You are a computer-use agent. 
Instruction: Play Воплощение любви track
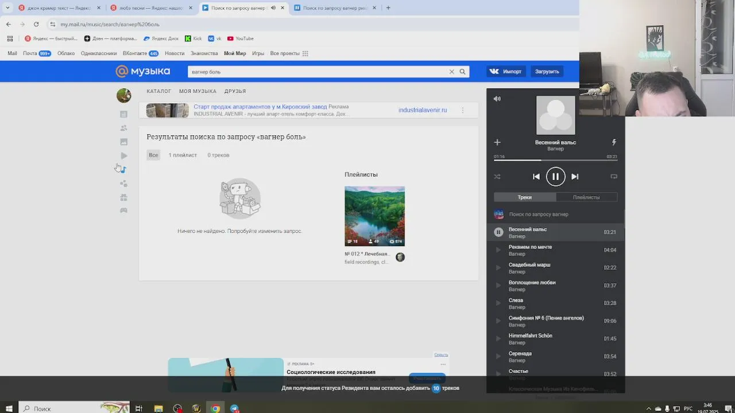[x=498, y=286]
